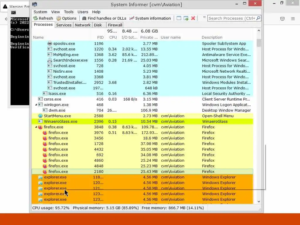Click the TrustedInstaller process icon

tap(50, 82)
